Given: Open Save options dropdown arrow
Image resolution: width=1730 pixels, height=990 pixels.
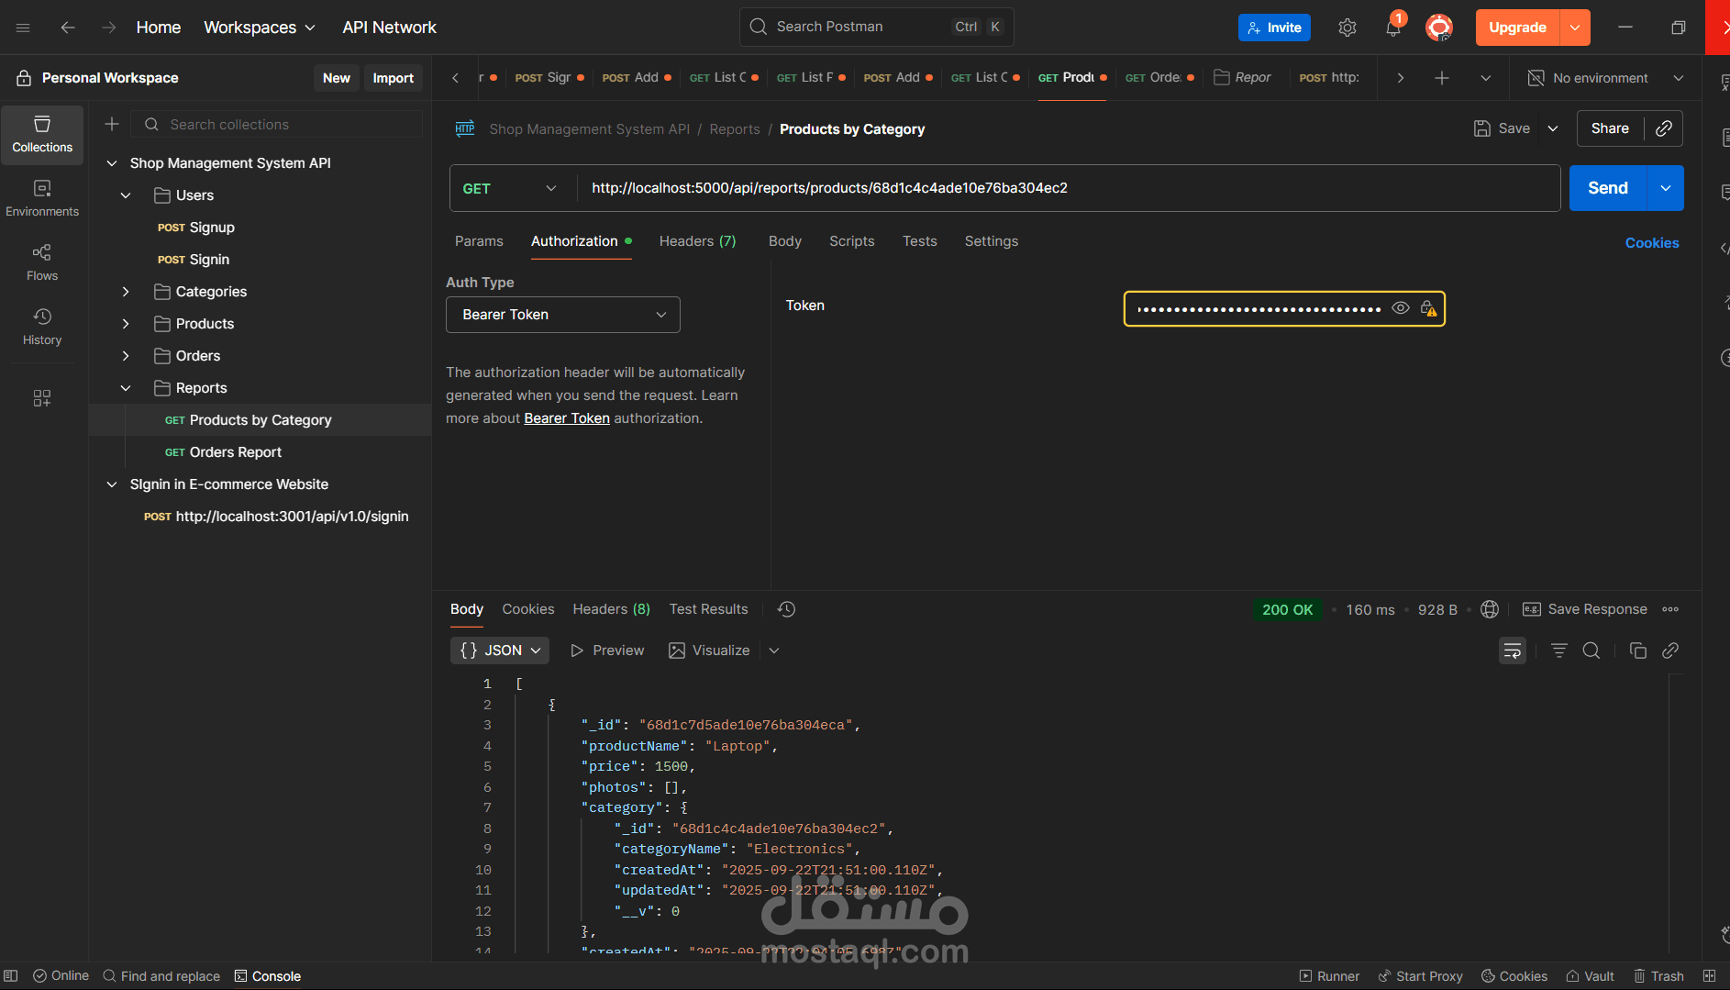Looking at the screenshot, I should click(x=1553, y=128).
